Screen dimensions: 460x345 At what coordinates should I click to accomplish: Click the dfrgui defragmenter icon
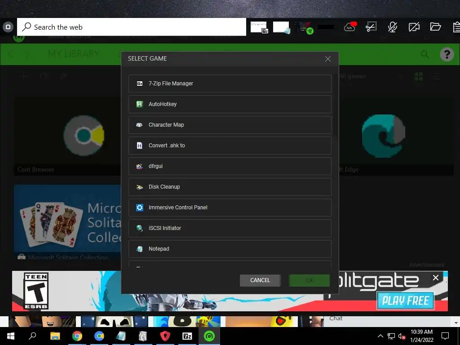tap(140, 166)
